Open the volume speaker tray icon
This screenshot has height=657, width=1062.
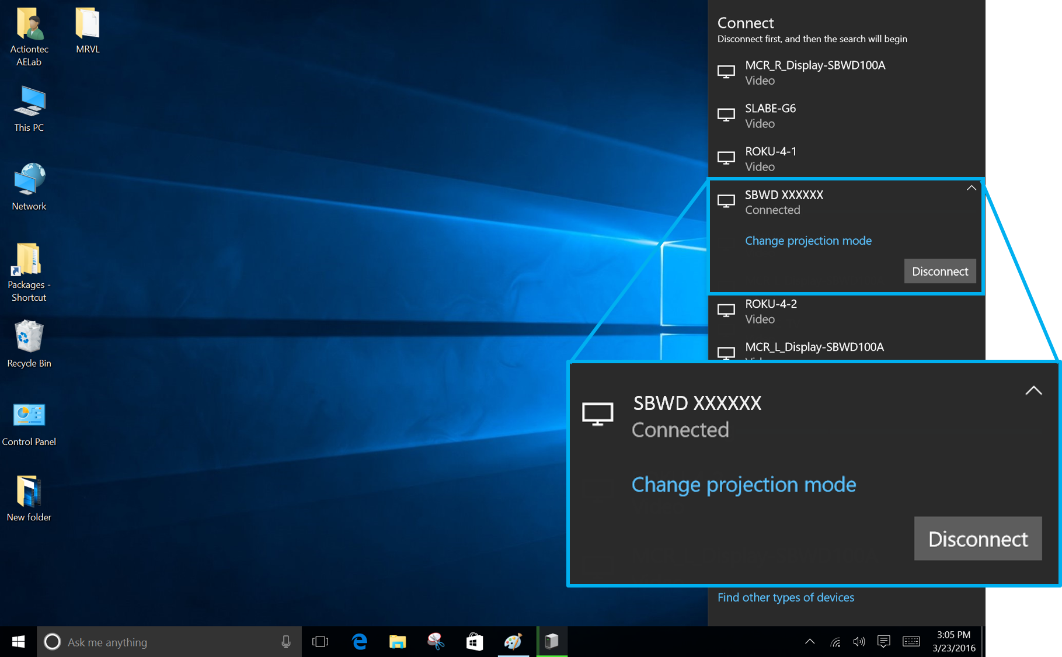859,642
